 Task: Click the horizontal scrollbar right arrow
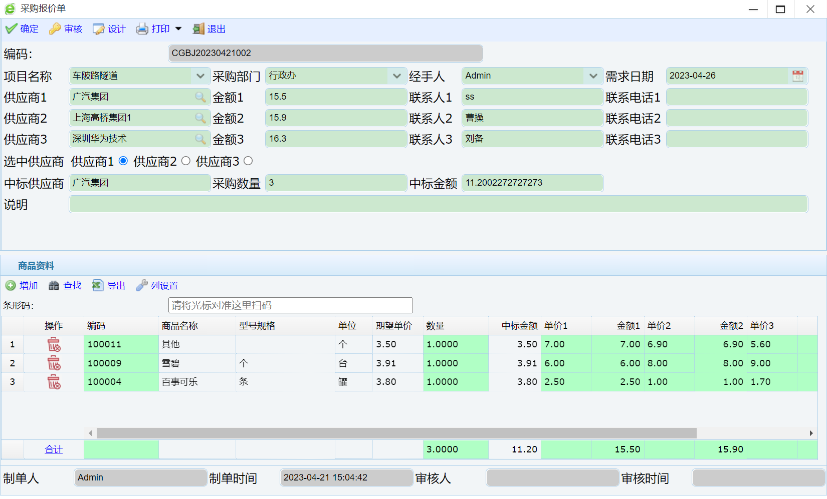pyautogui.click(x=811, y=433)
